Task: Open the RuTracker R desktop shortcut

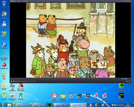Action: tap(88, 97)
